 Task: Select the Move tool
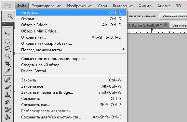pyautogui.click(x=7, y=33)
